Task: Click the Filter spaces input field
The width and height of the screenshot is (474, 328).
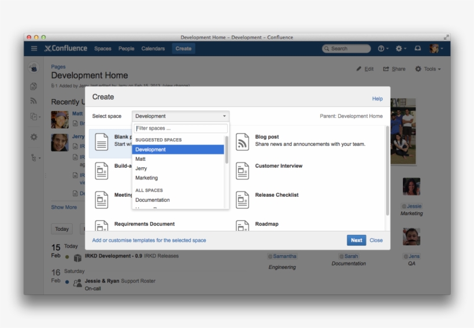Action: click(x=181, y=128)
